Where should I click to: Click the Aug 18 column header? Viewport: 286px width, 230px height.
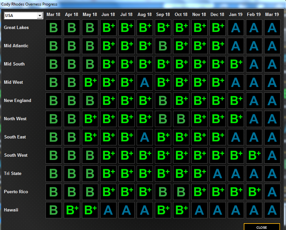coord(145,15)
